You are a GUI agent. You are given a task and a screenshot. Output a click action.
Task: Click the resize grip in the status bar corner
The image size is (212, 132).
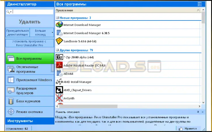[x=204, y=129]
